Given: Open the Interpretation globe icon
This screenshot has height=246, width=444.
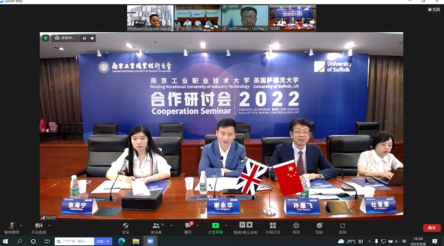Looking at the screenshot, I should point(296,228).
